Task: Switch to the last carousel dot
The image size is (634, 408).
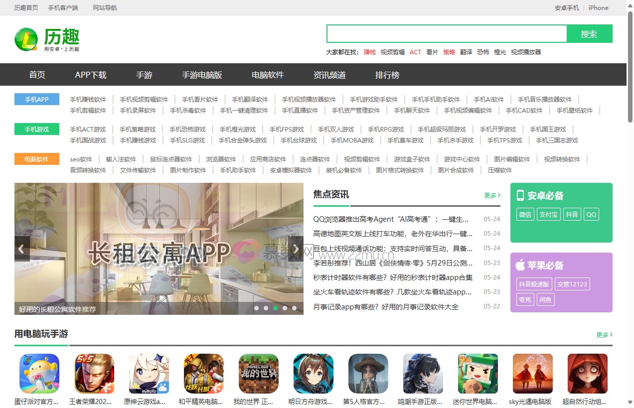Action: (295, 308)
